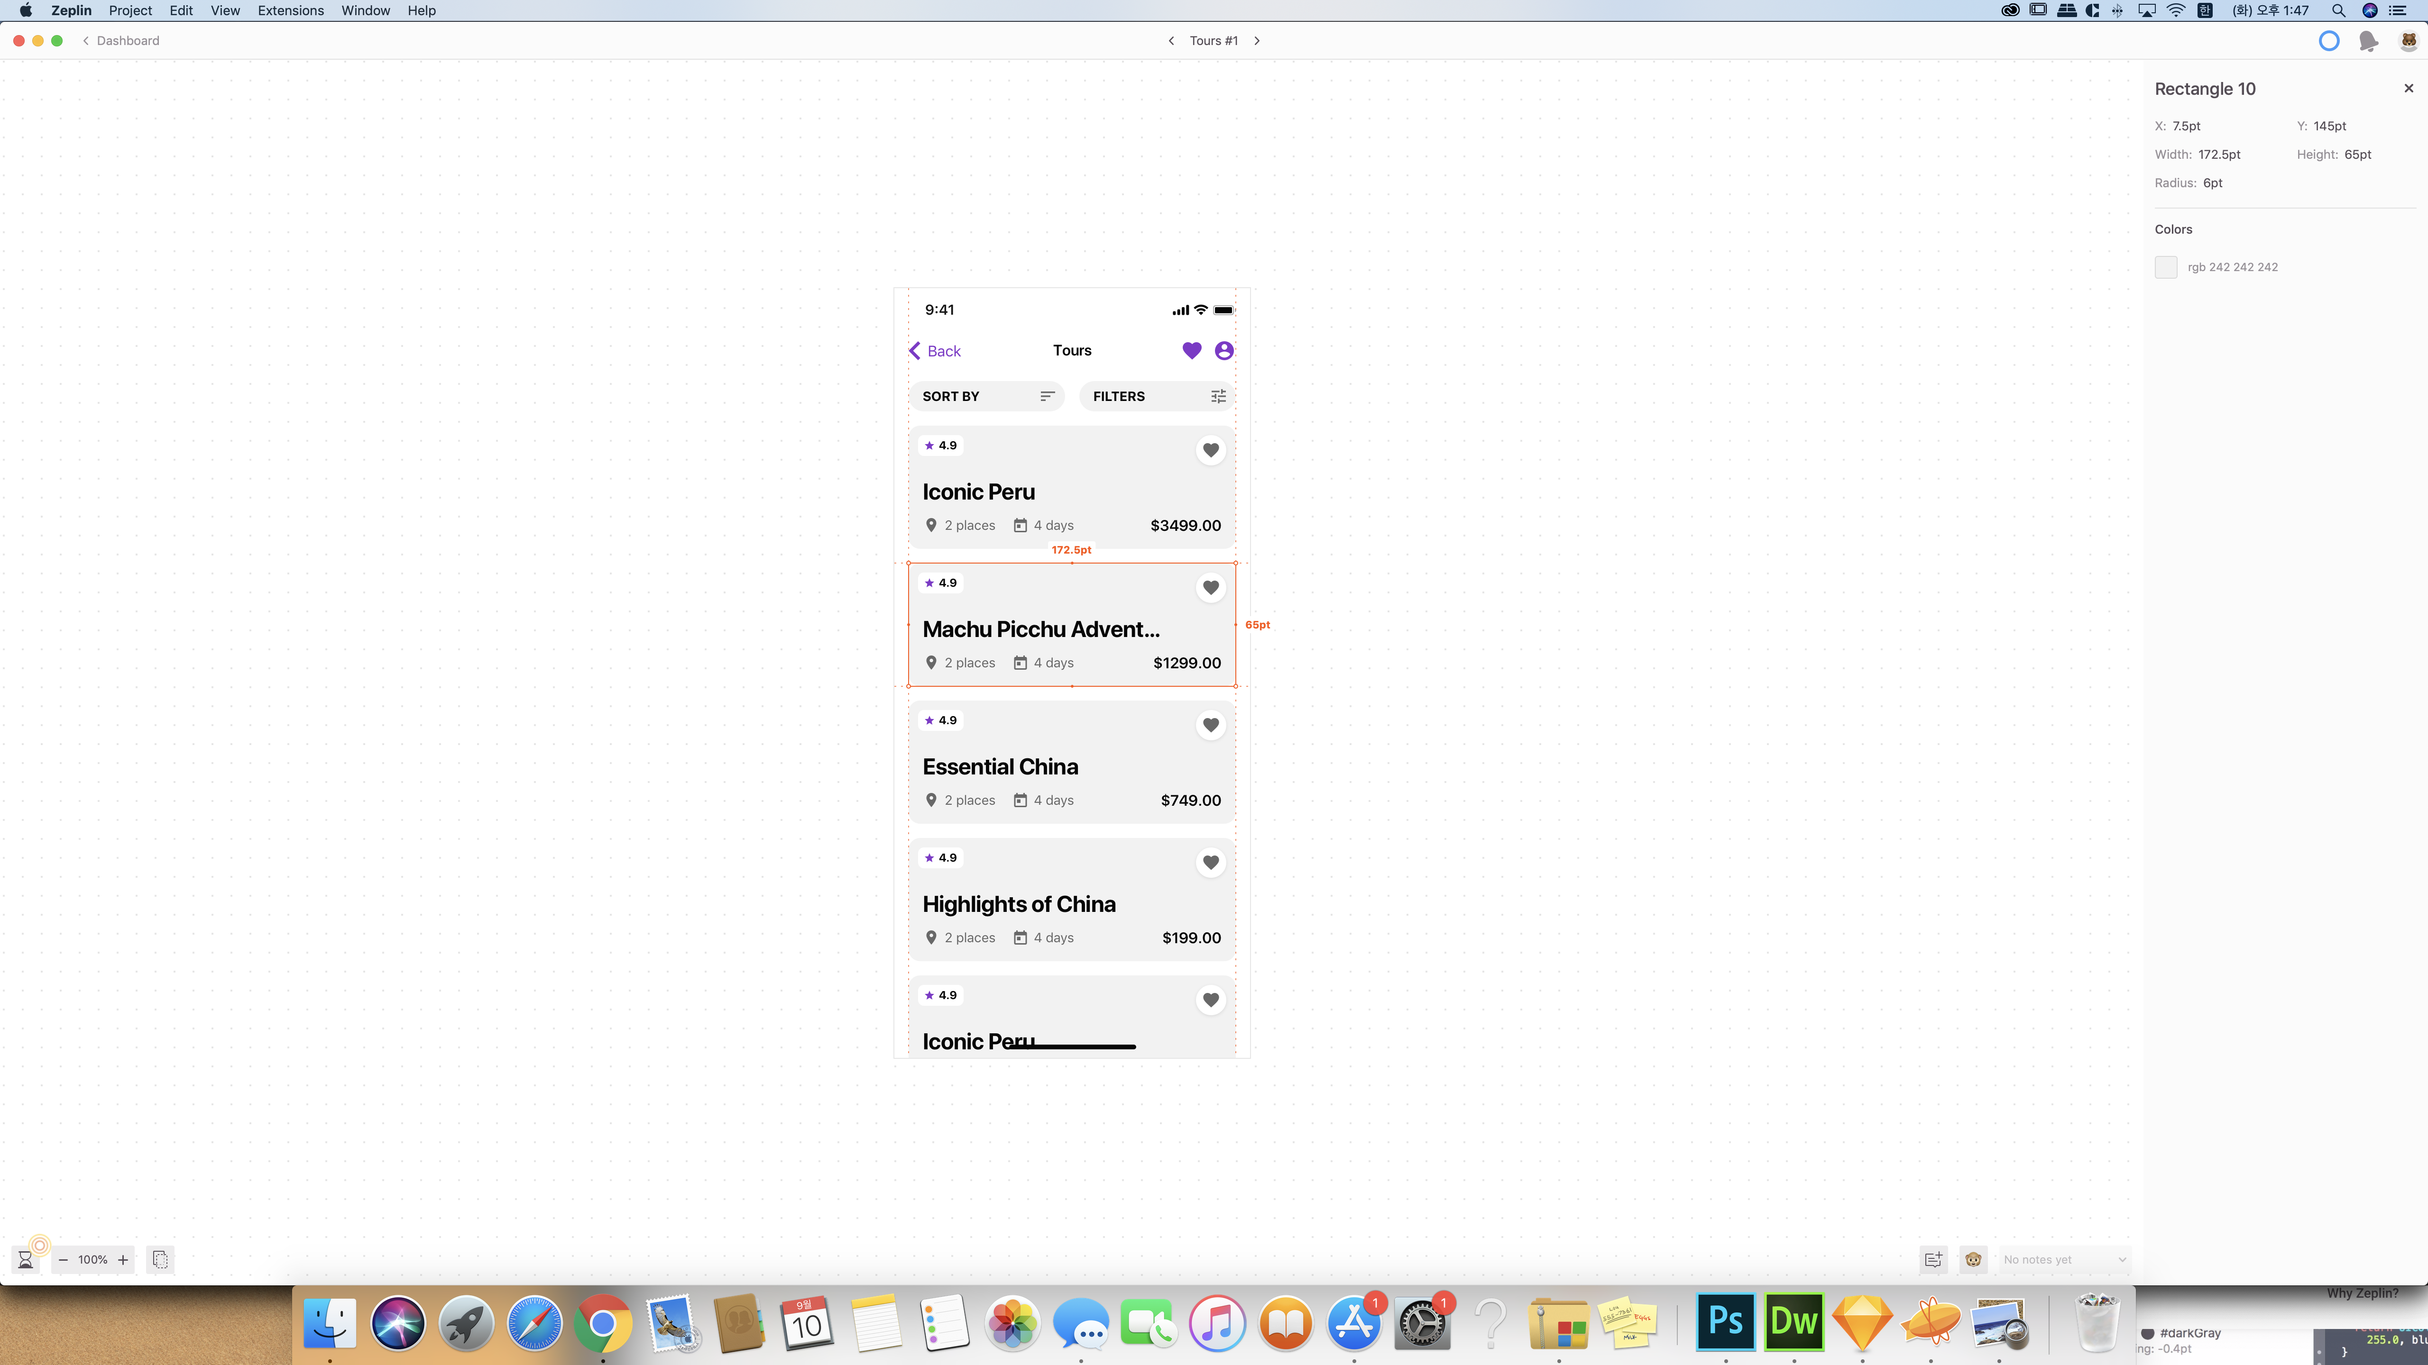Screen dimensions: 2428x1365
Task: Click the rgb 242 242 242 color swatch
Action: tap(2166, 267)
